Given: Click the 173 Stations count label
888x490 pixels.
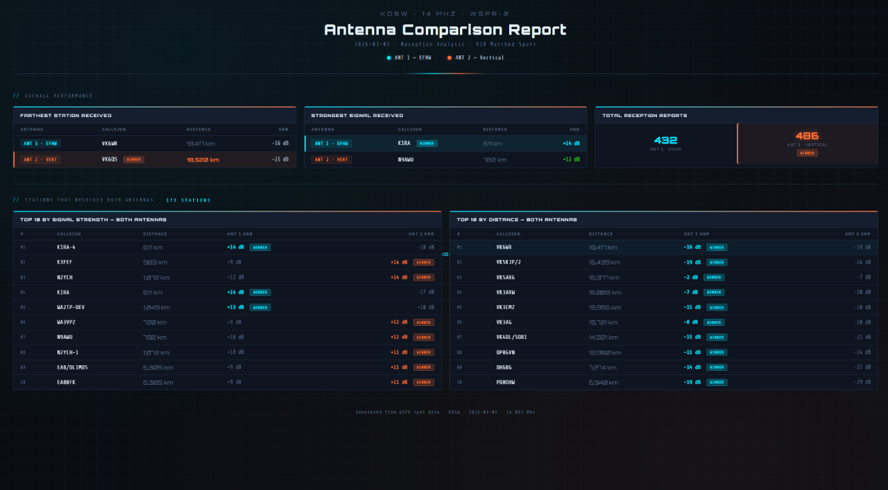Looking at the screenshot, I should [x=188, y=200].
